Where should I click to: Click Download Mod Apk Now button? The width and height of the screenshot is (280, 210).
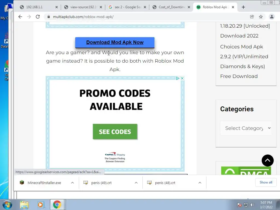click(x=115, y=42)
